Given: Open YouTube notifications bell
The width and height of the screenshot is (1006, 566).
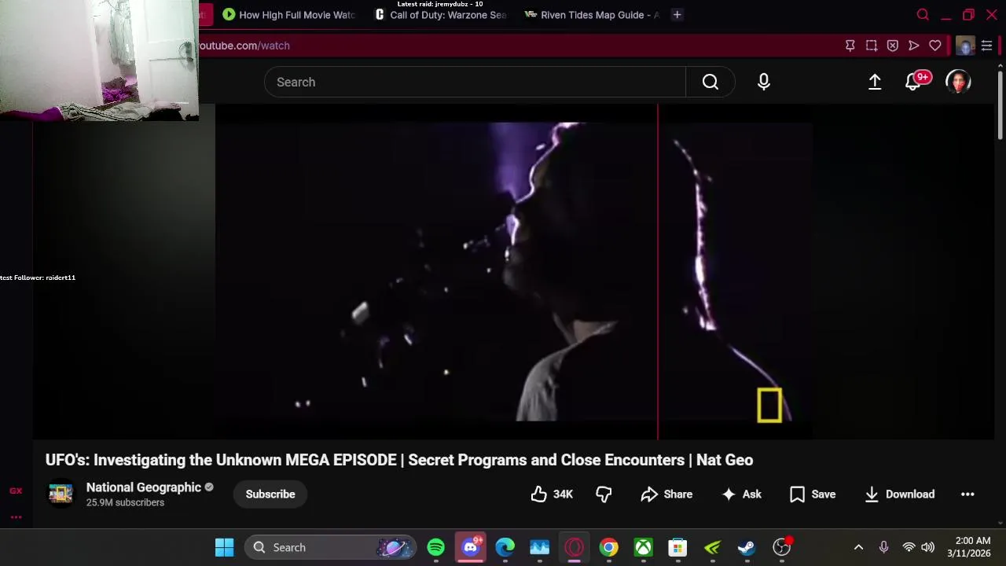Looking at the screenshot, I should pyautogui.click(x=913, y=82).
